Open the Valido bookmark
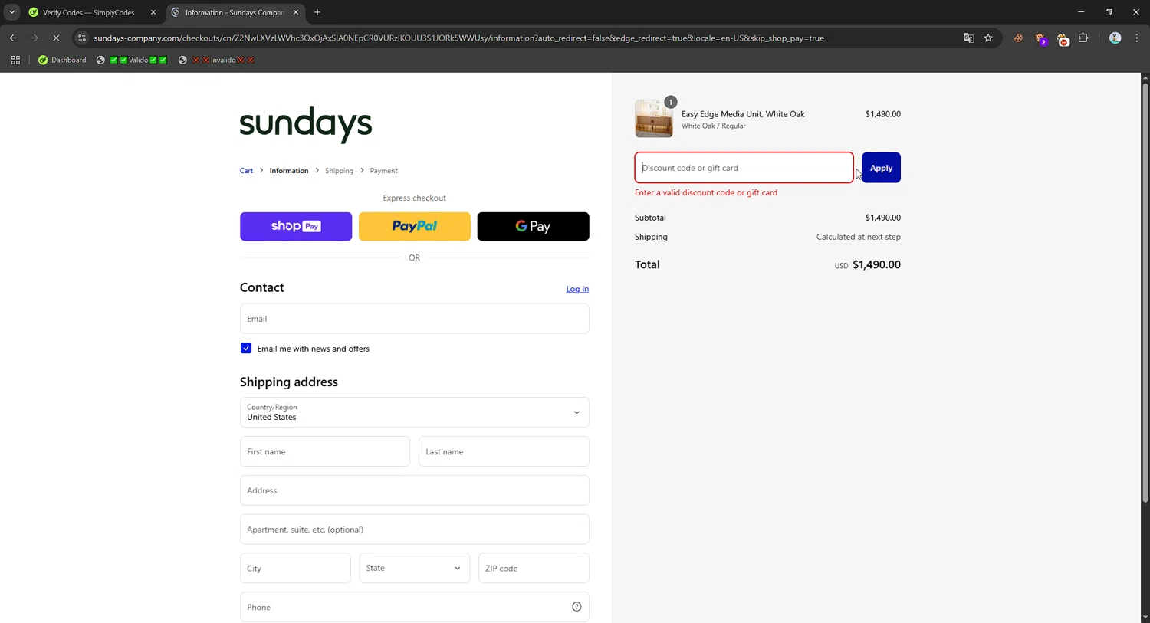 click(132, 60)
